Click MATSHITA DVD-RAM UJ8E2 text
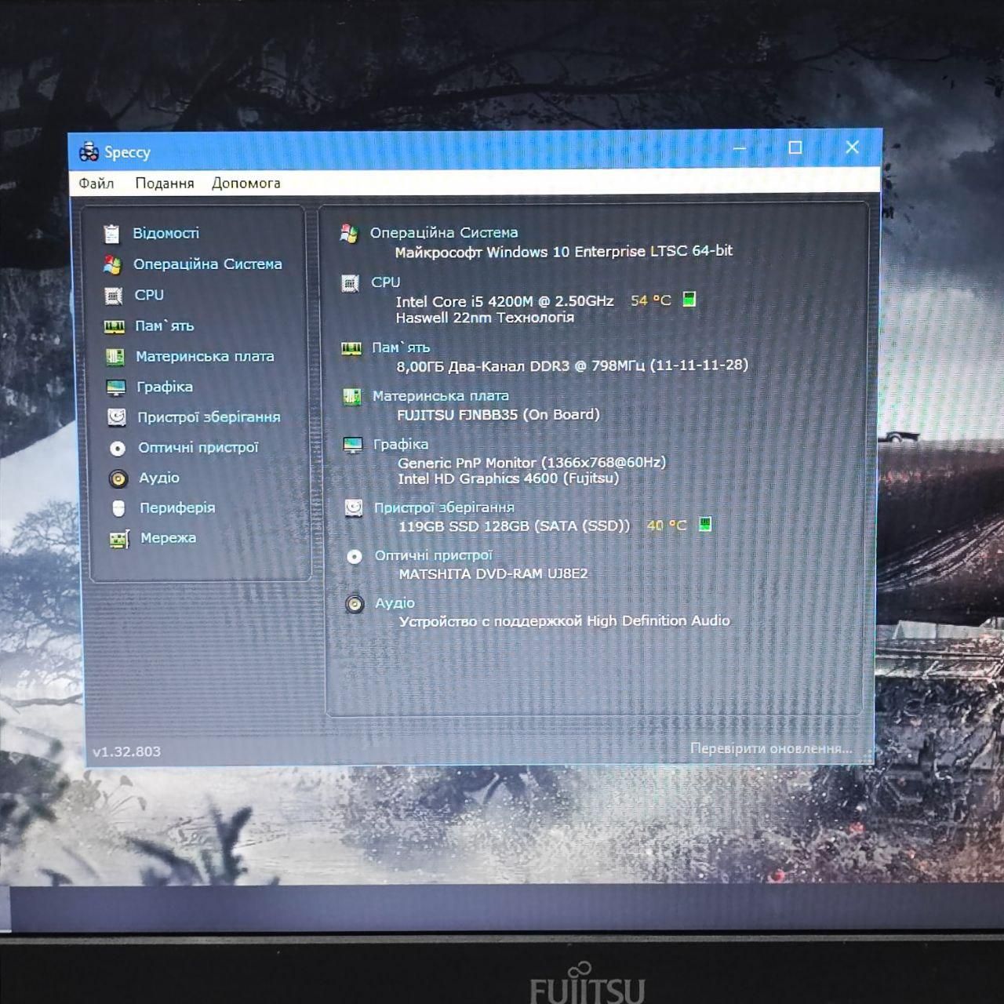 493,574
